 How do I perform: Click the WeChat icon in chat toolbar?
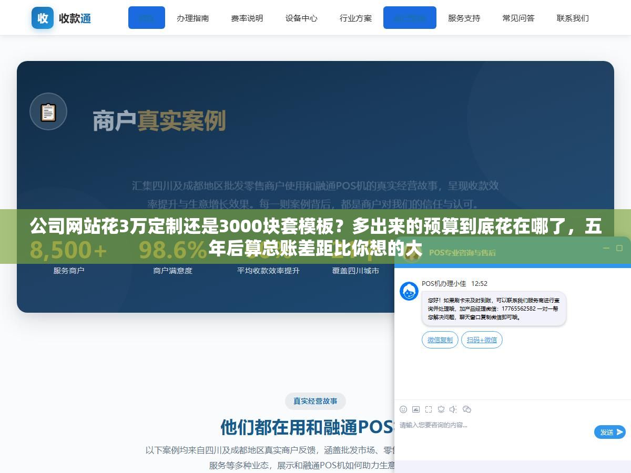click(467, 409)
